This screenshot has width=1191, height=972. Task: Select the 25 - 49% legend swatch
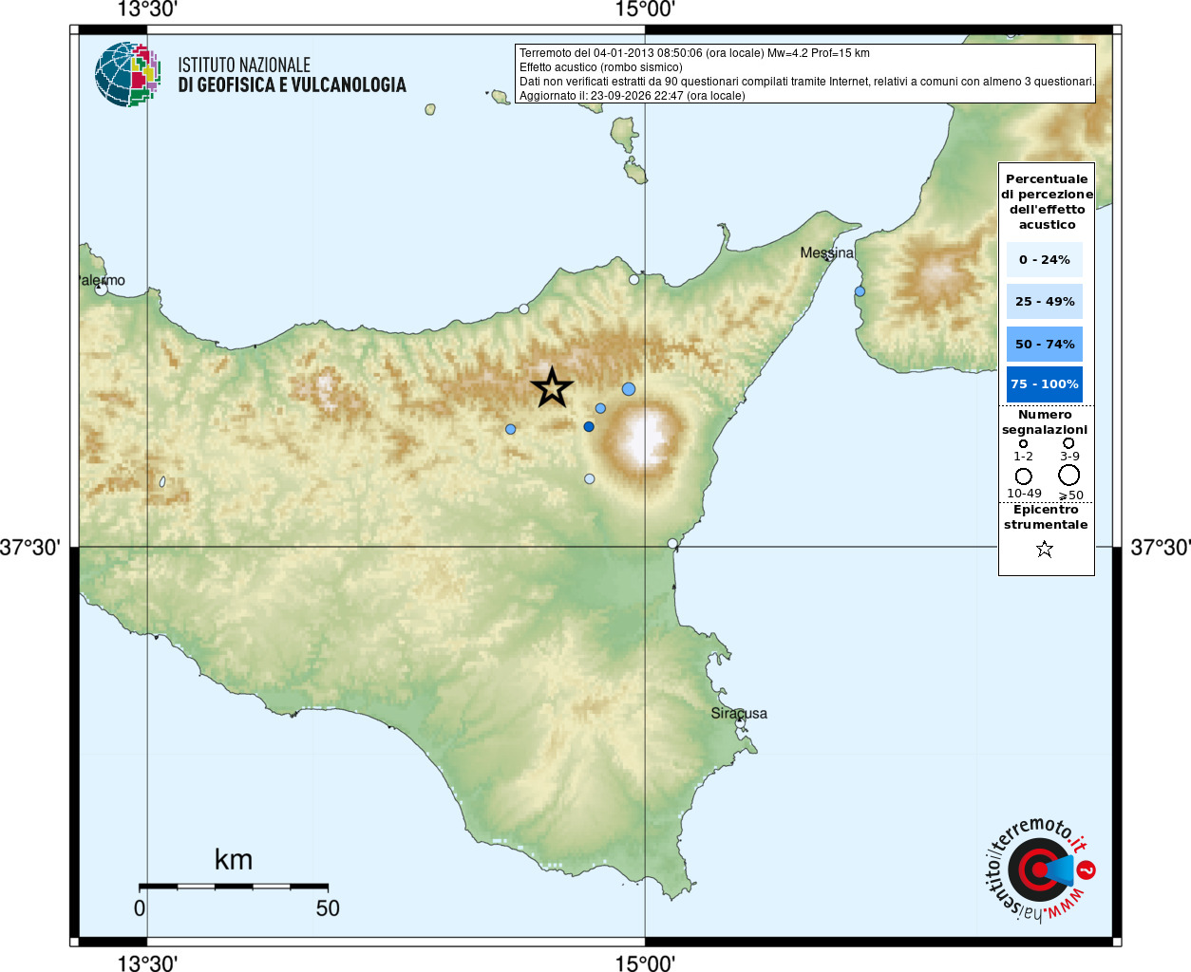tap(1045, 301)
